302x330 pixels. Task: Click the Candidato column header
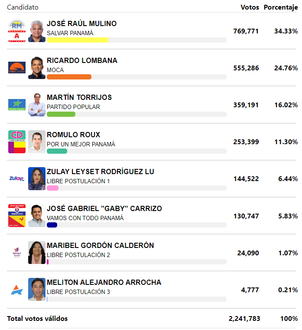23,7
